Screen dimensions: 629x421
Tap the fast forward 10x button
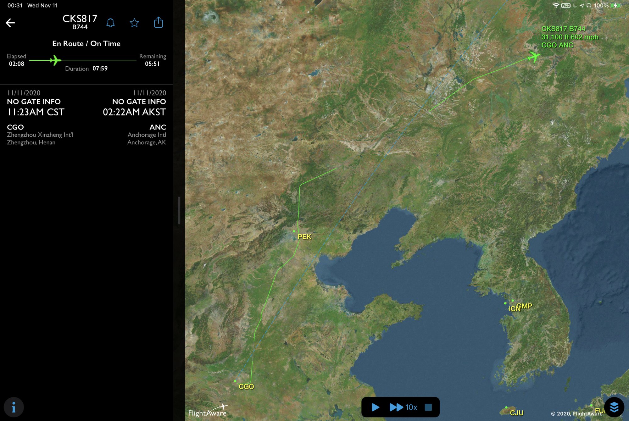[x=403, y=407]
